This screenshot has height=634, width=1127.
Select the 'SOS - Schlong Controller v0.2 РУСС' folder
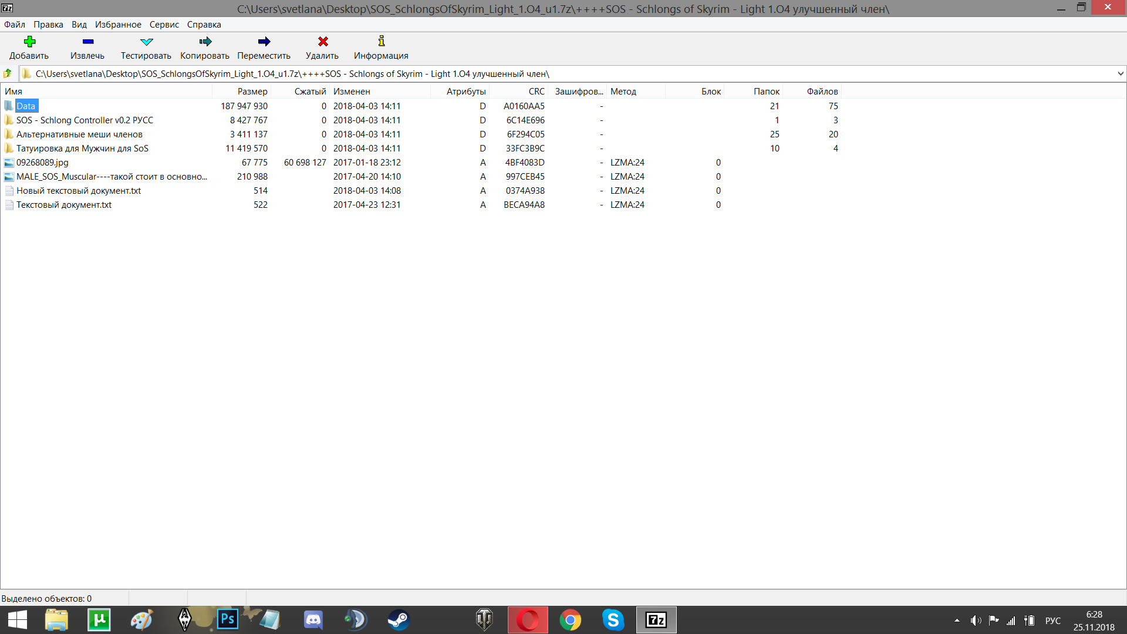coord(85,120)
